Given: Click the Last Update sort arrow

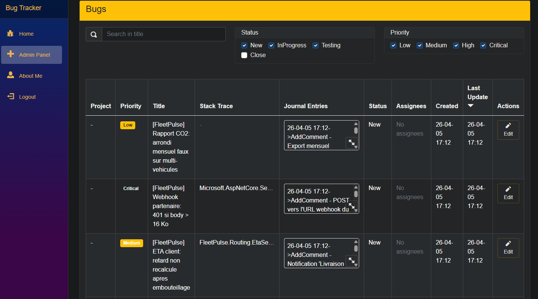Looking at the screenshot, I should [470, 106].
